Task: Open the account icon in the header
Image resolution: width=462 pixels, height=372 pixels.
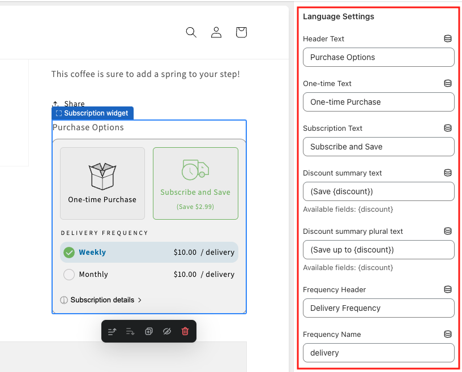Action: coord(216,32)
